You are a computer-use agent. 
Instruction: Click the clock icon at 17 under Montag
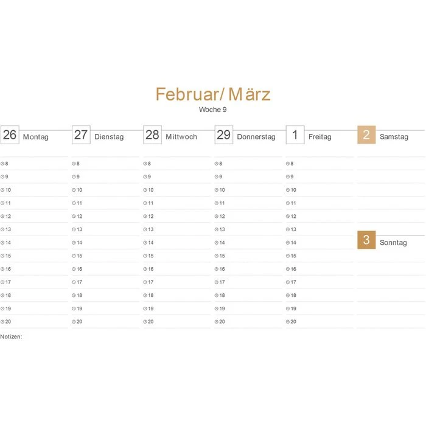[2, 282]
